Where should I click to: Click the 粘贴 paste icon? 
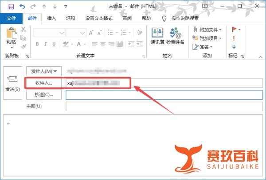(x=12, y=33)
